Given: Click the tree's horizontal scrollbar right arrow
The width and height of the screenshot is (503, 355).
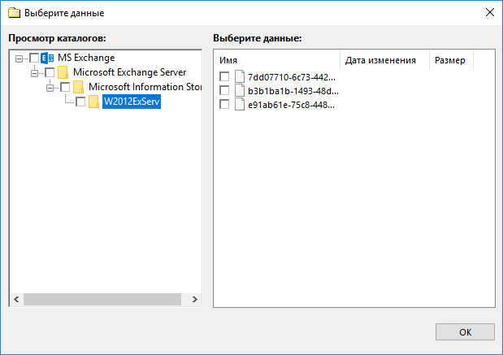Looking at the screenshot, I should coord(195,300).
